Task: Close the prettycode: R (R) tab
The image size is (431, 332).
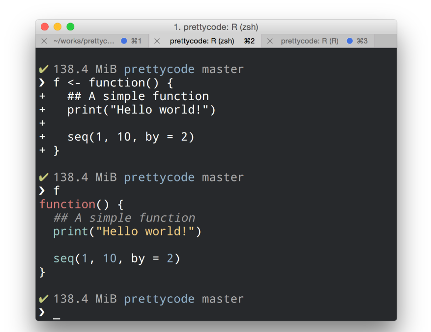Action: [270, 41]
